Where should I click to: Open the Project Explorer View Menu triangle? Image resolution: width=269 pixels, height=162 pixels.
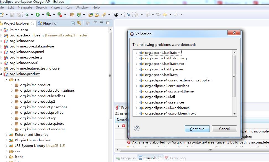point(96,22)
